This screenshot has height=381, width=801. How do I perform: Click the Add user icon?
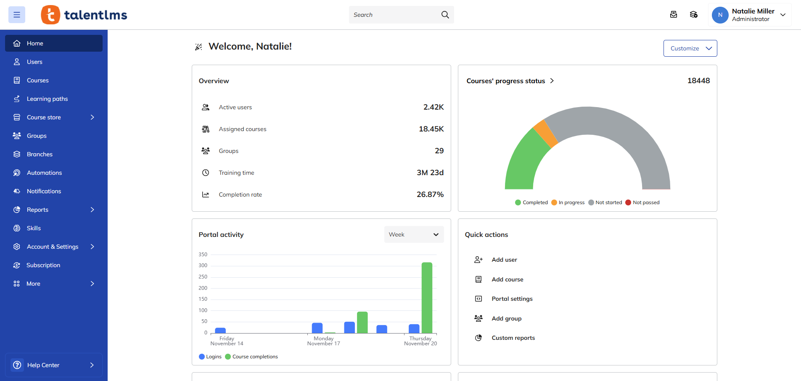point(478,260)
